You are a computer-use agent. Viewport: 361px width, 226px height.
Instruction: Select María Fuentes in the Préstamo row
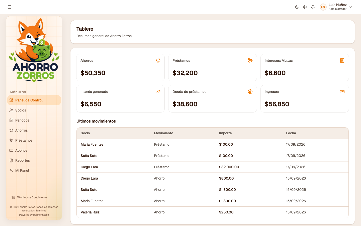[92, 144]
